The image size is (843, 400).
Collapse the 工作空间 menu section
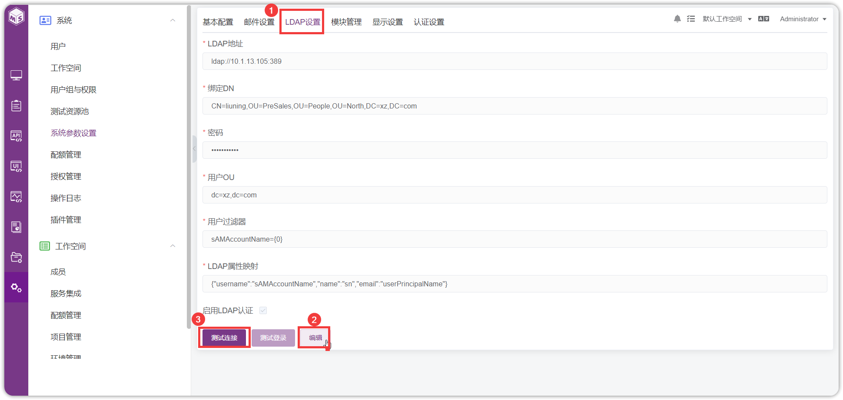coord(173,246)
